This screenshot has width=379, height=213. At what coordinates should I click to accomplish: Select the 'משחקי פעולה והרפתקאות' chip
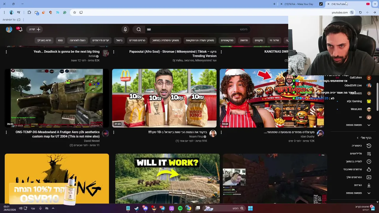pos(200,40)
